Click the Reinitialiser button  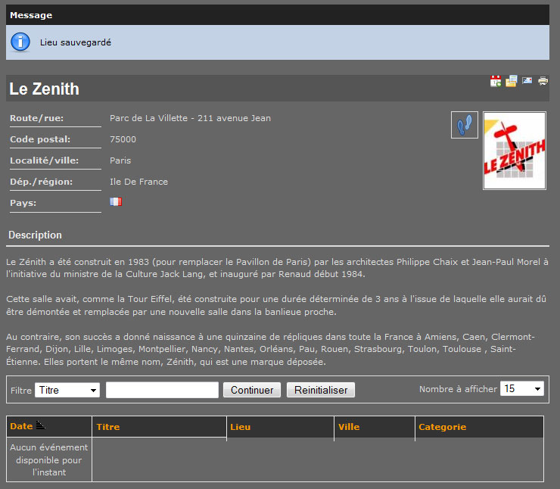(x=321, y=390)
